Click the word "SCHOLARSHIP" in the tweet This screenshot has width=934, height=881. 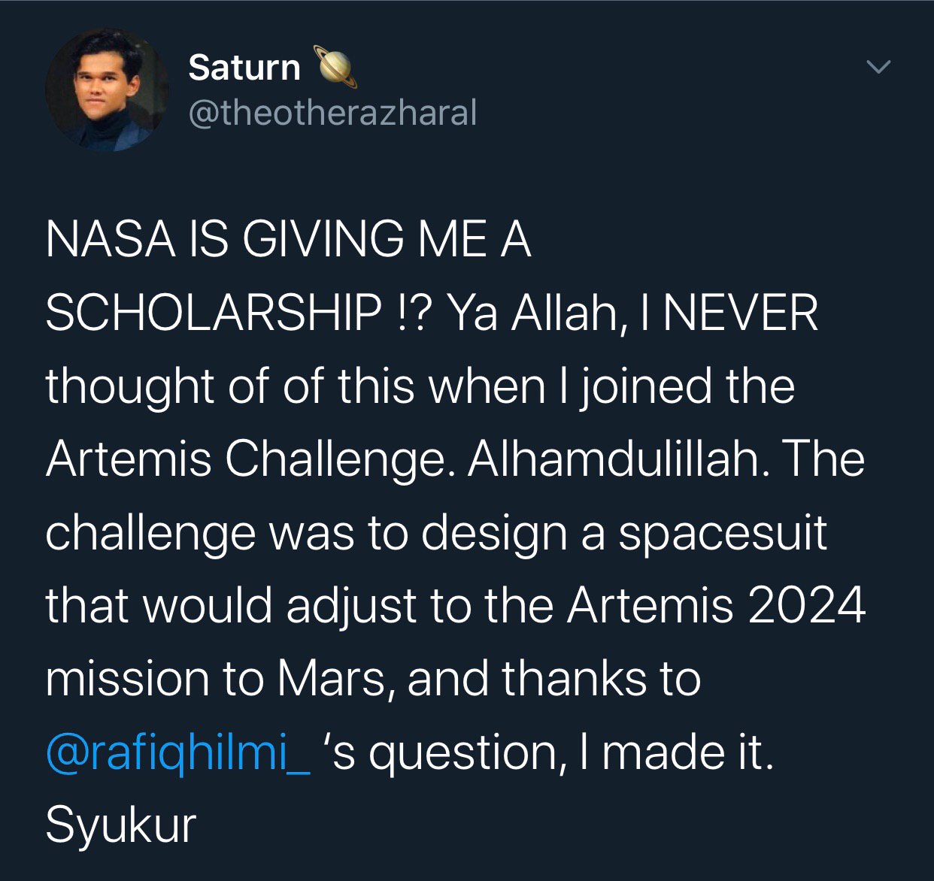point(214,313)
